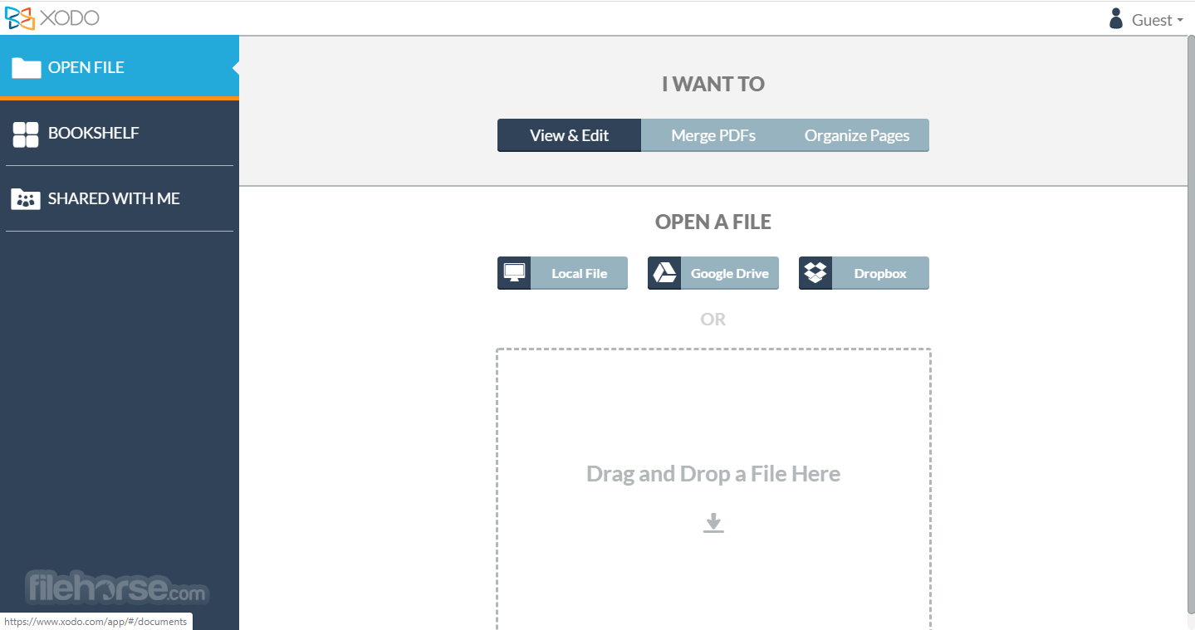Click the Google Drive button label
This screenshot has width=1195, height=630.
tap(730, 273)
